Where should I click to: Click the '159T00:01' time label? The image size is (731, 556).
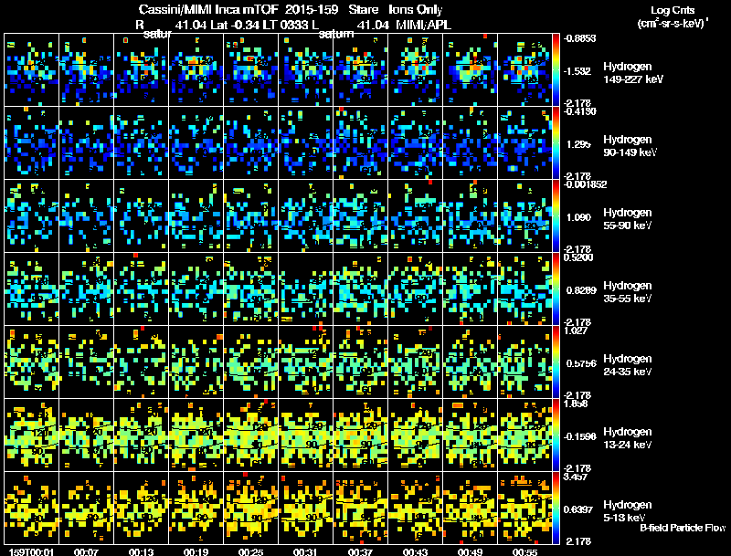(31, 551)
